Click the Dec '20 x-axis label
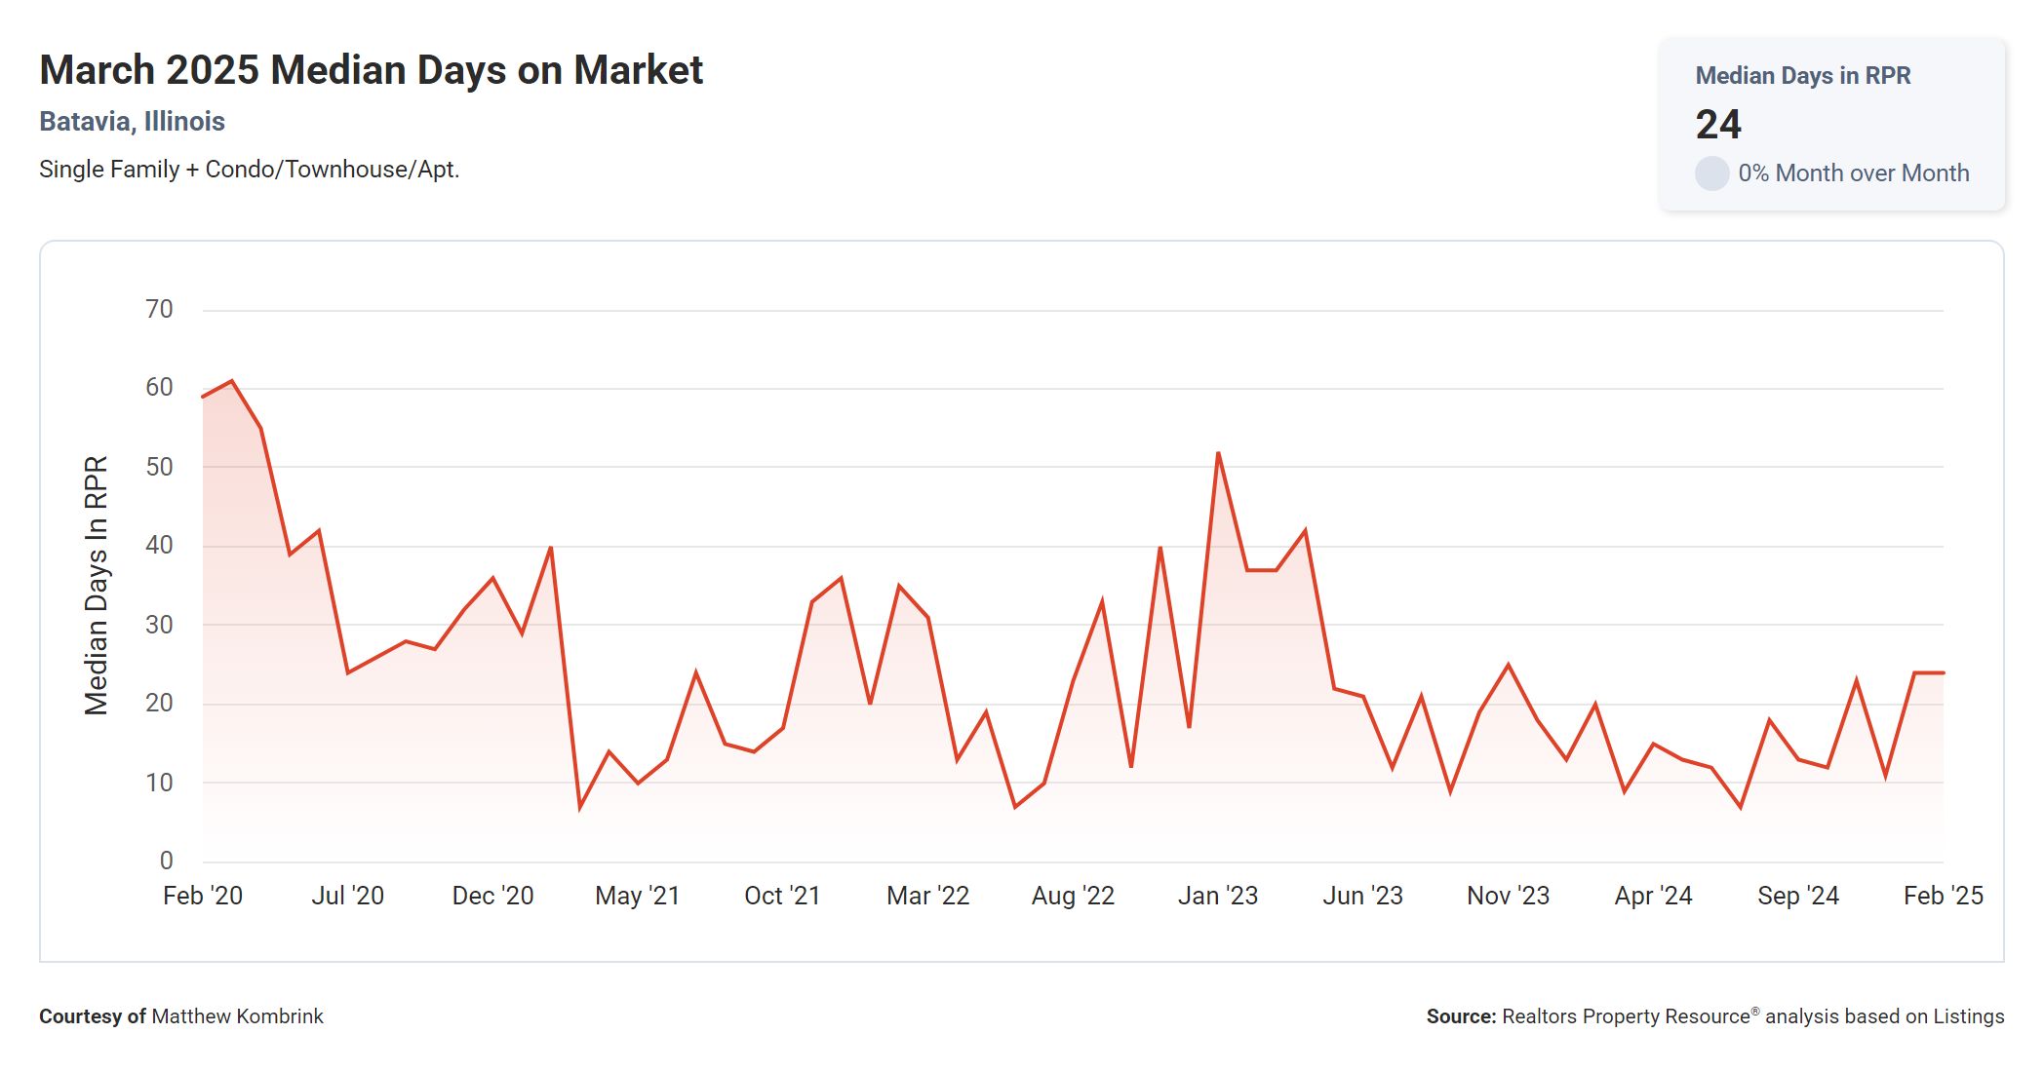2044x1072 pixels. point(492,896)
